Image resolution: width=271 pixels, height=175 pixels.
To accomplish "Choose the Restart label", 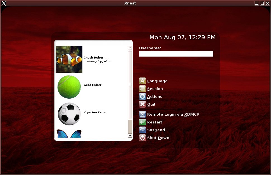I will point(155,122).
